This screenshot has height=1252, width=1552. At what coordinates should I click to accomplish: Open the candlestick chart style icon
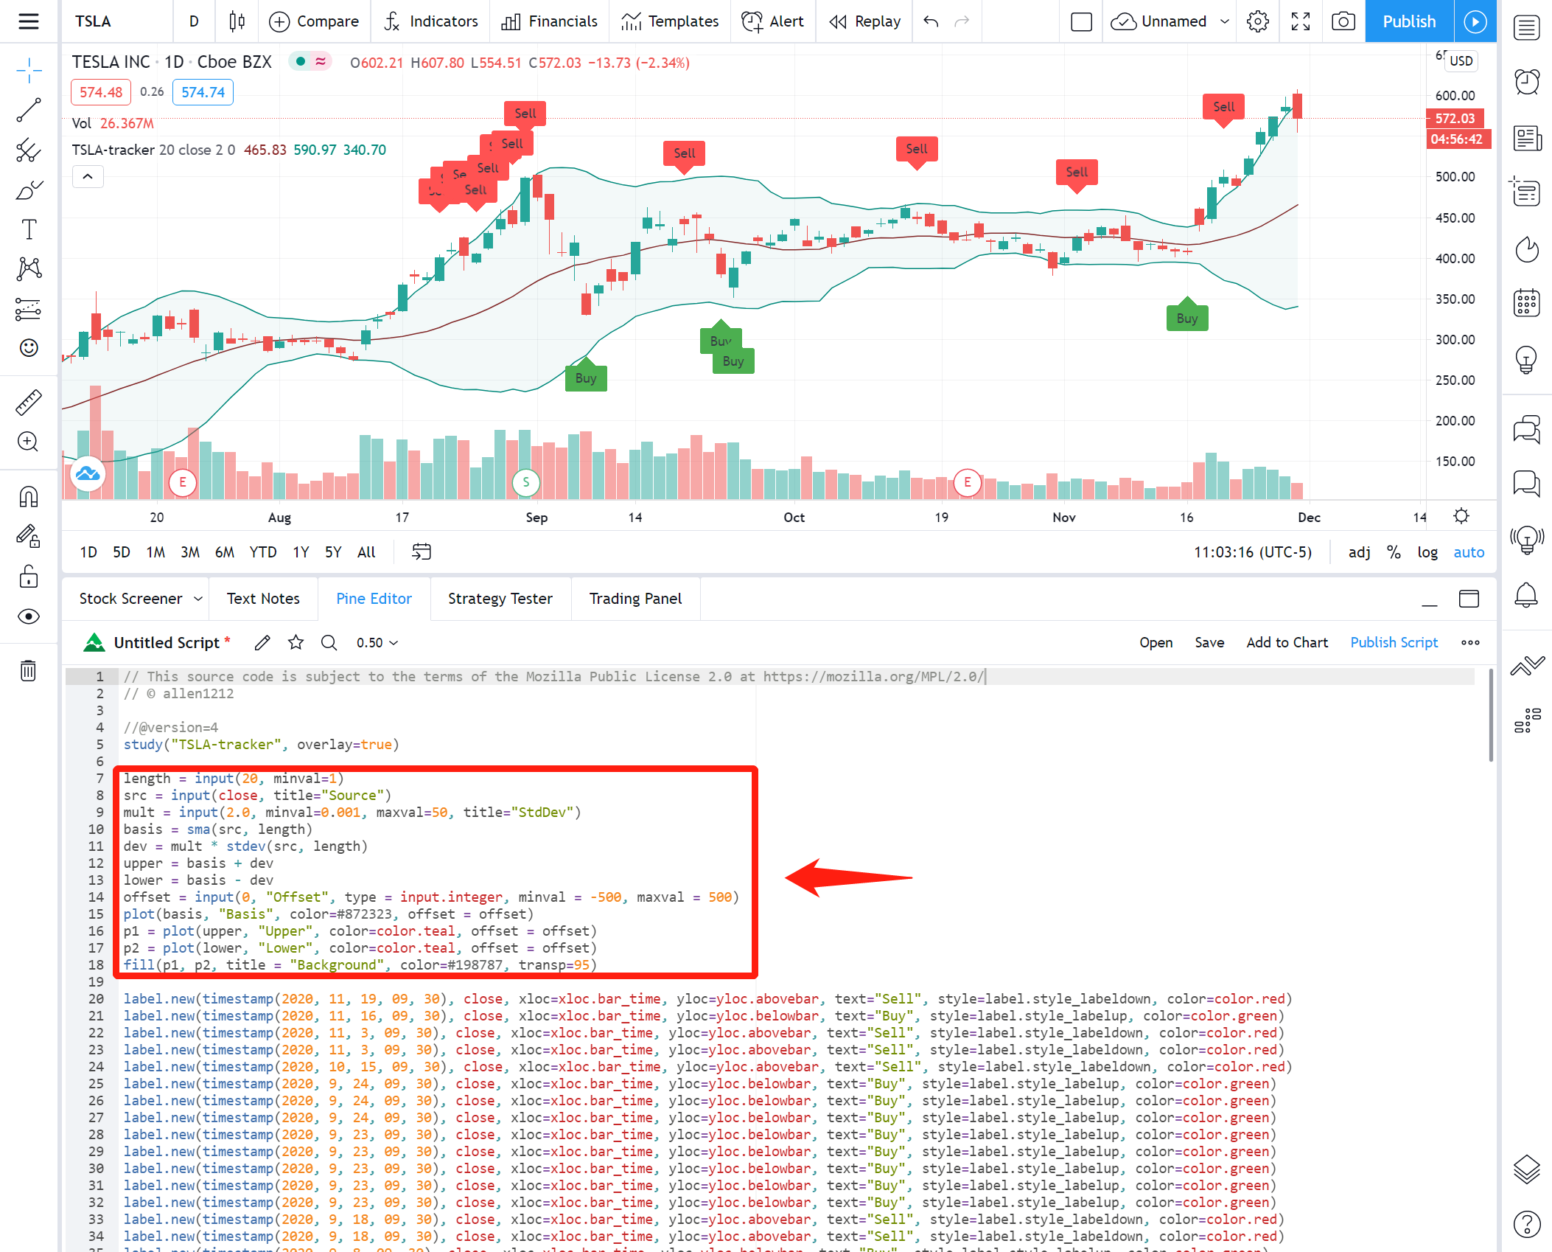click(x=237, y=21)
